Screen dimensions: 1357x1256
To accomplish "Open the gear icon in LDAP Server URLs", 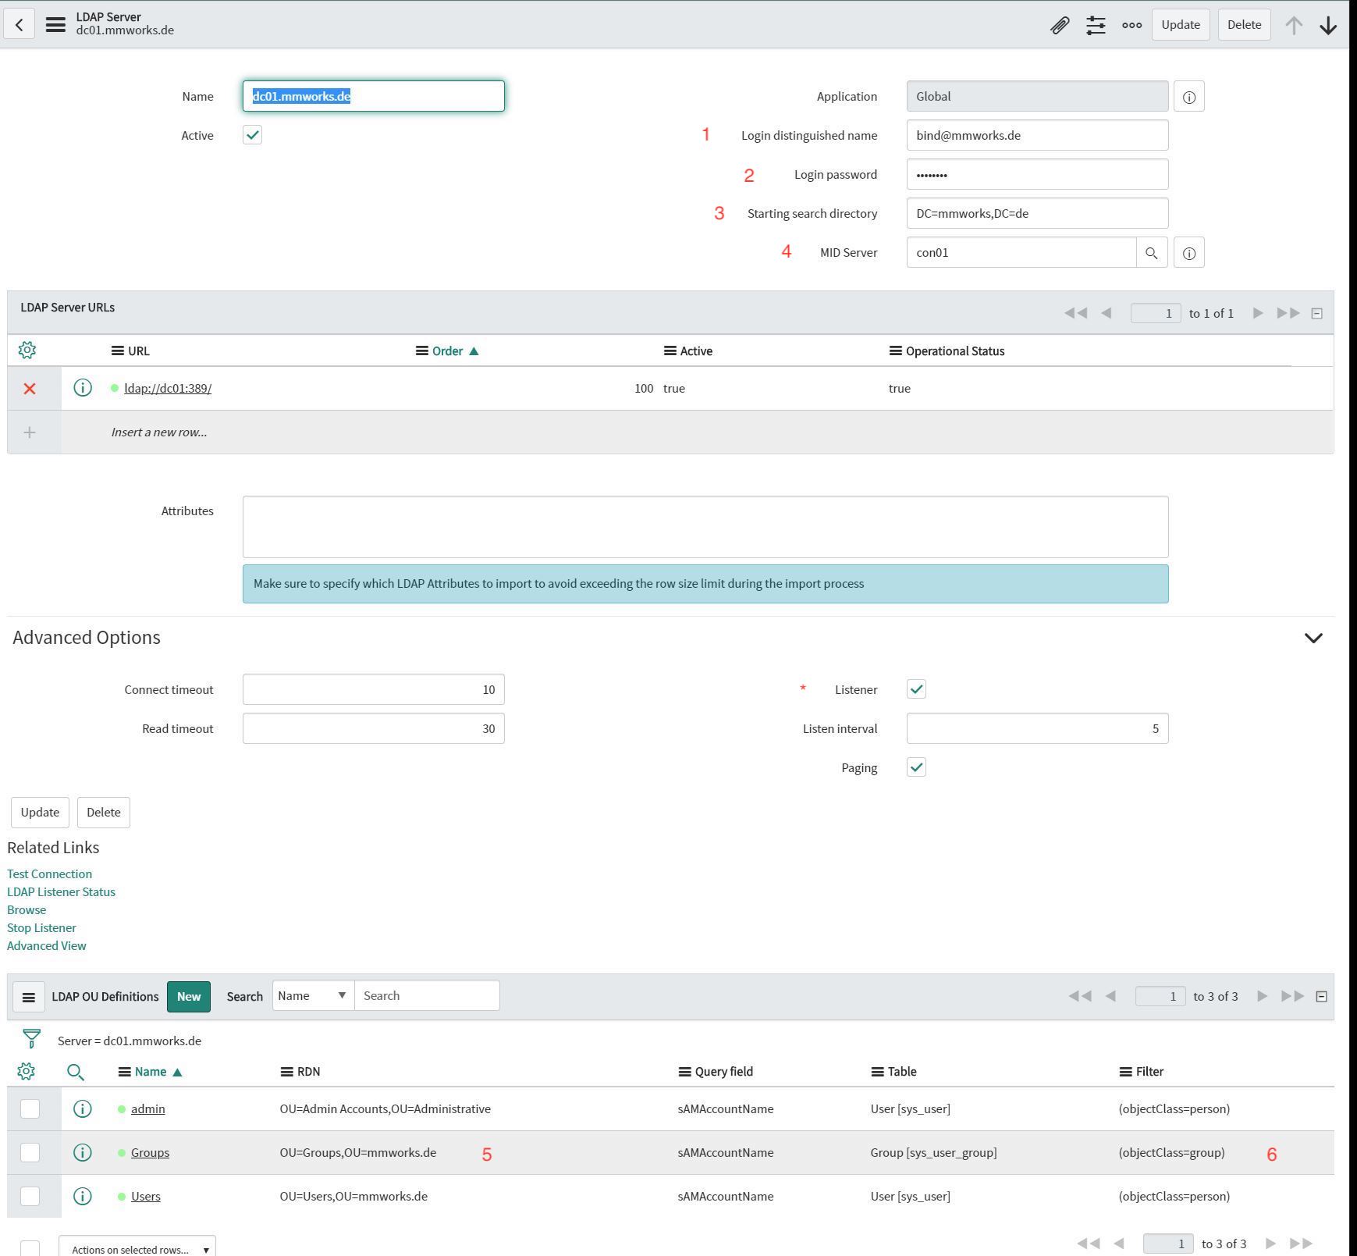I will coord(27,350).
